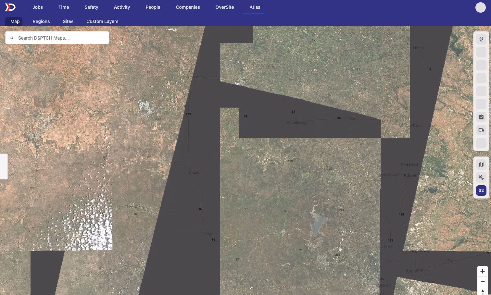Open the Jobs menu

38,7
